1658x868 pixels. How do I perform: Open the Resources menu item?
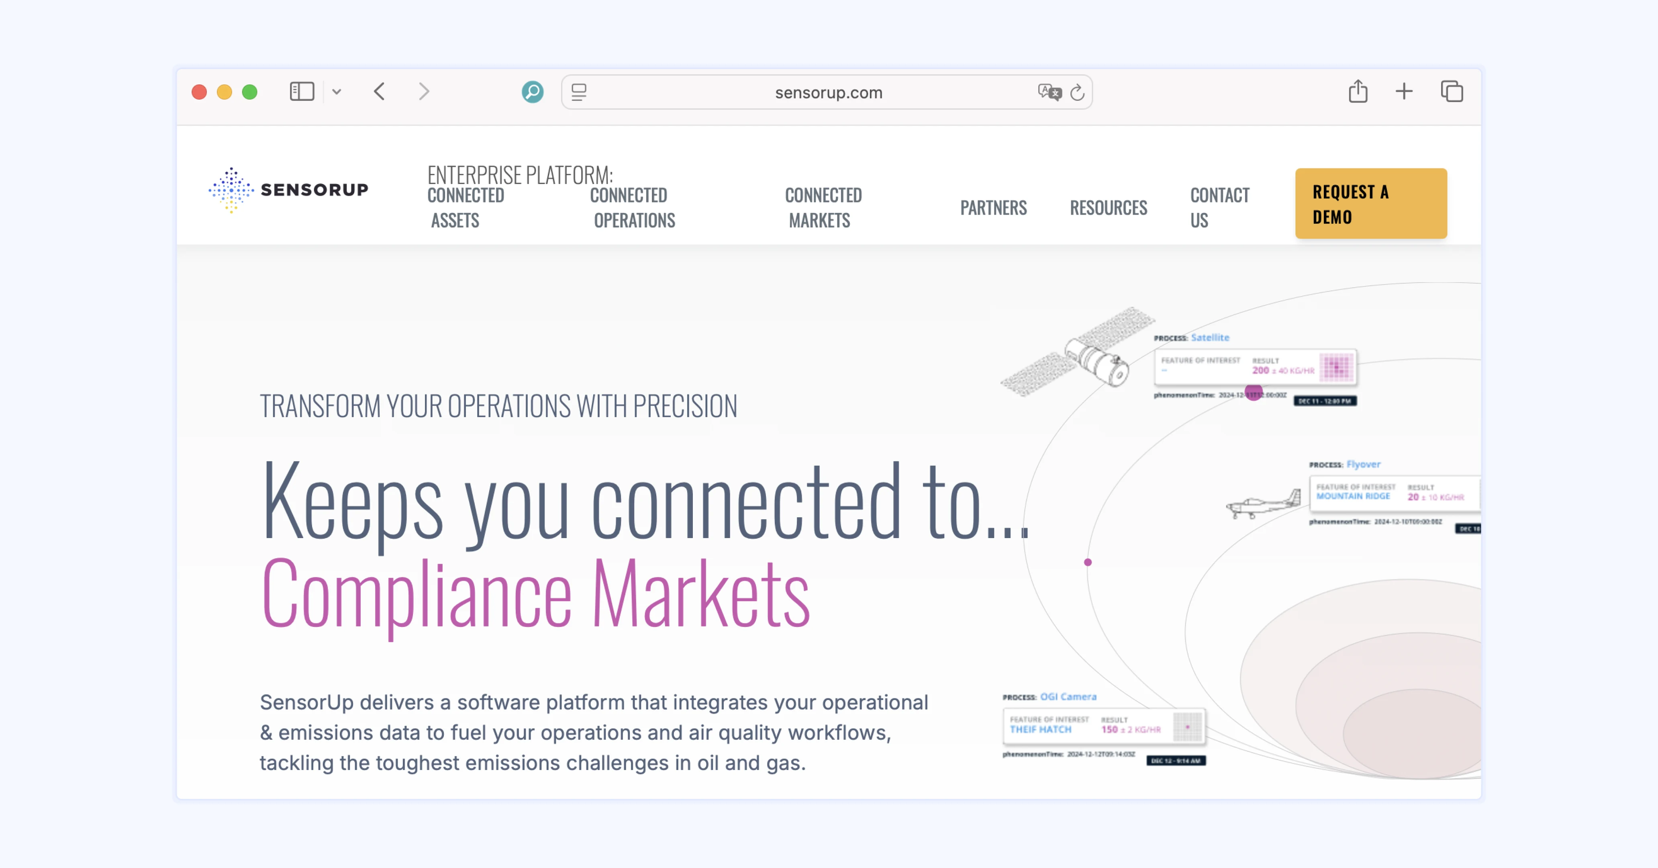click(1108, 208)
